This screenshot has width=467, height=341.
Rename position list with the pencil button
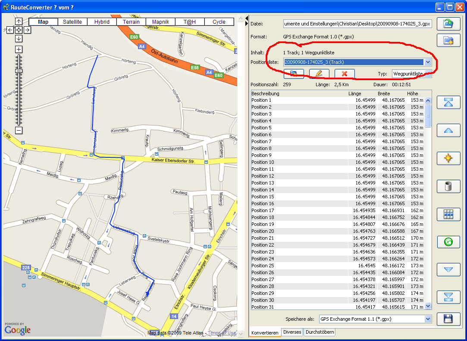pos(319,74)
